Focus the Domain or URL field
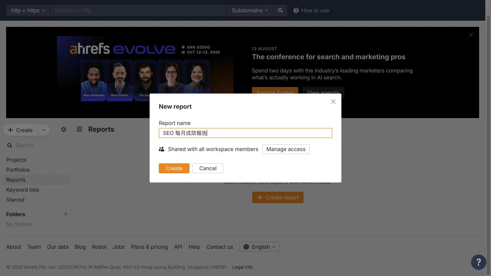The image size is (491, 276). coord(138,10)
